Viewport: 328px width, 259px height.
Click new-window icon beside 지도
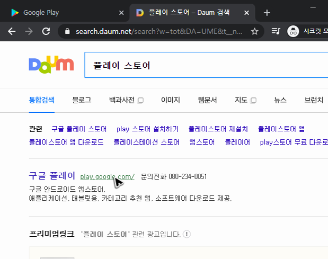253,101
